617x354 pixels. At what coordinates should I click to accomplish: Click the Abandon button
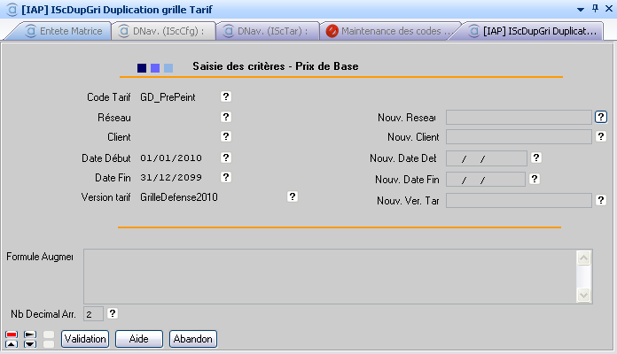pos(193,339)
